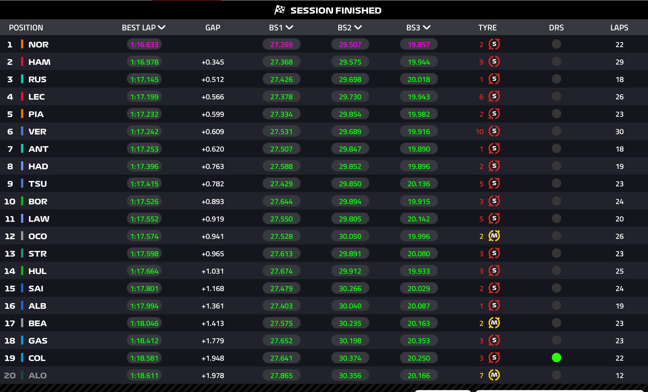Click Colapinto's green DRS indicator
The height and width of the screenshot is (392, 648).
[x=556, y=358]
